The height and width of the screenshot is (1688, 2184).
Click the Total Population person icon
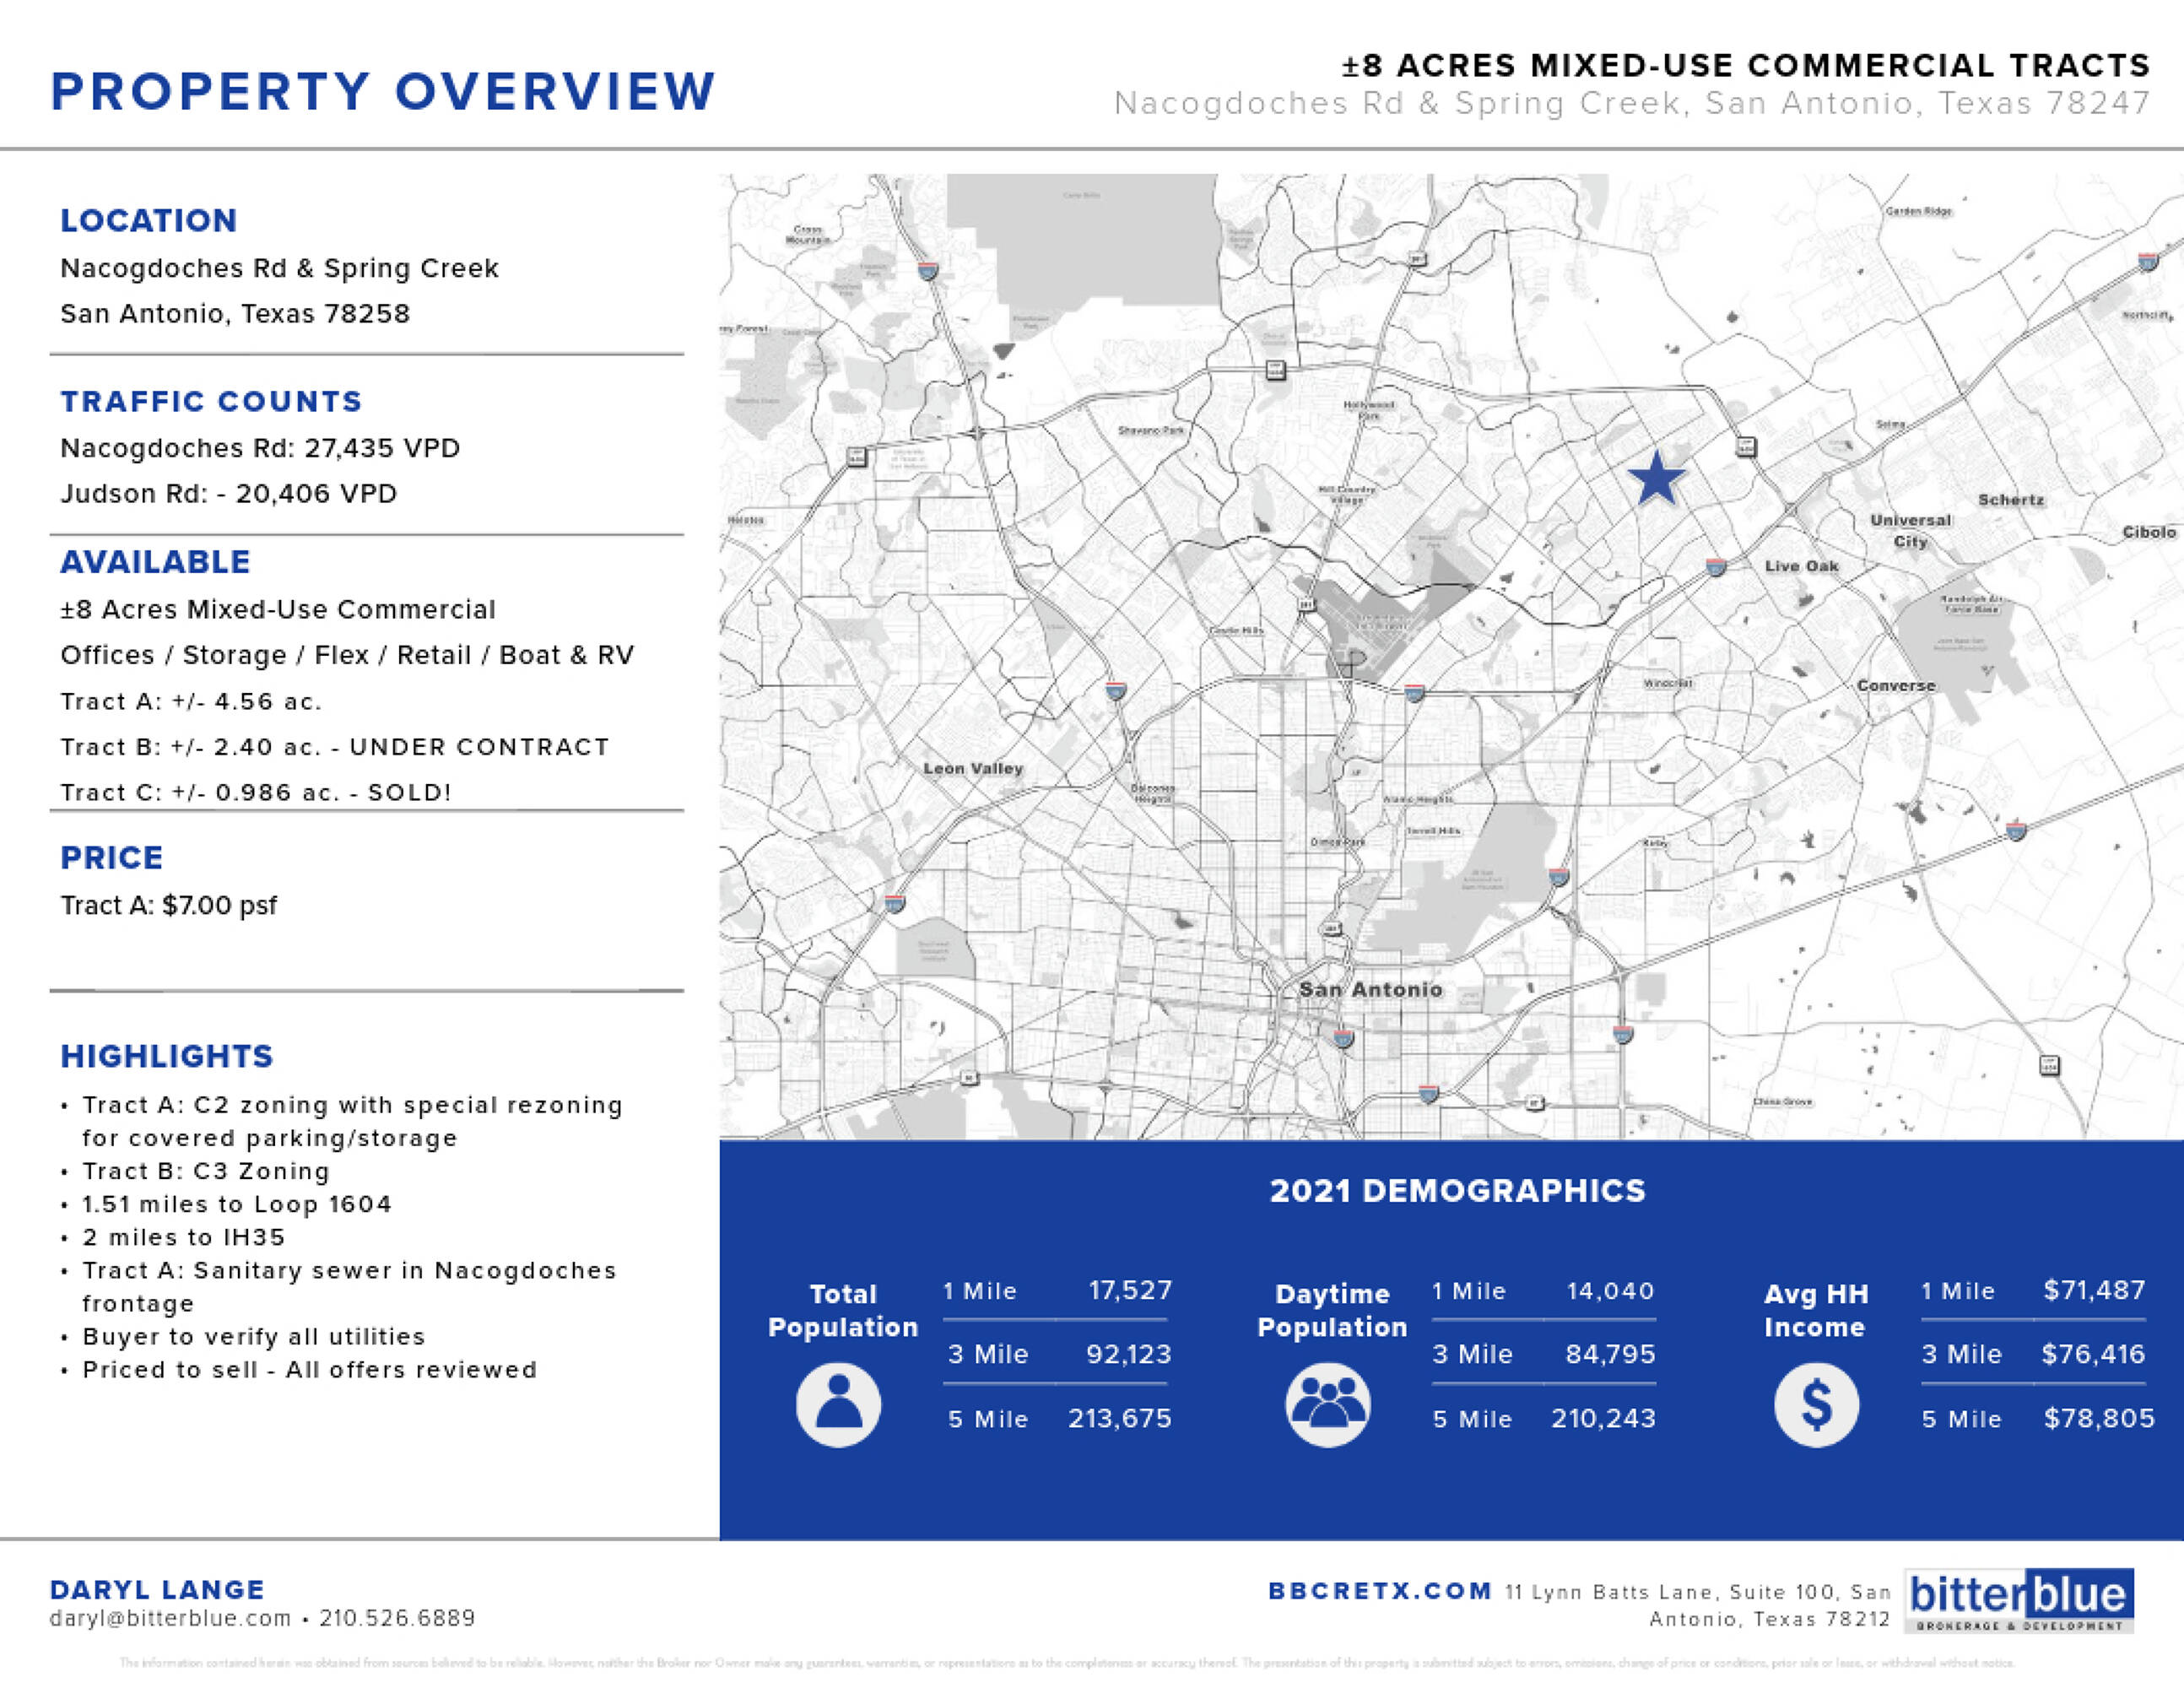point(838,1404)
